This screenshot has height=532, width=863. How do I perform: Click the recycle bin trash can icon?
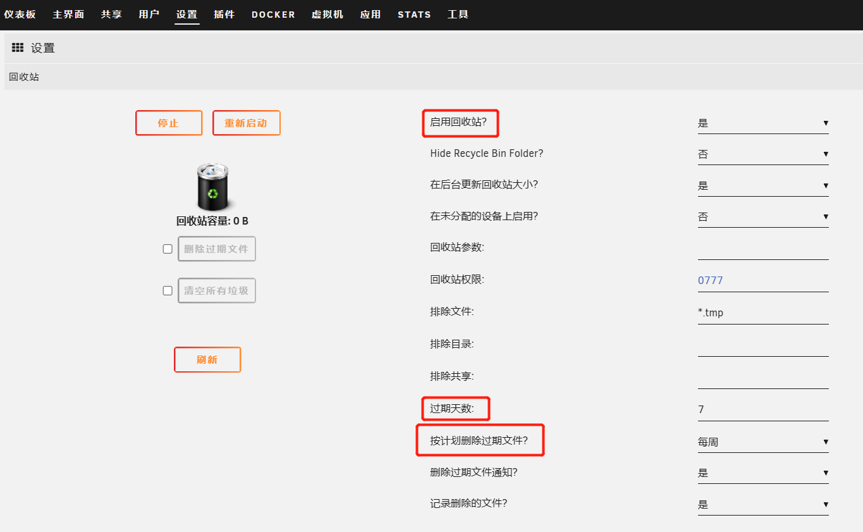214,187
